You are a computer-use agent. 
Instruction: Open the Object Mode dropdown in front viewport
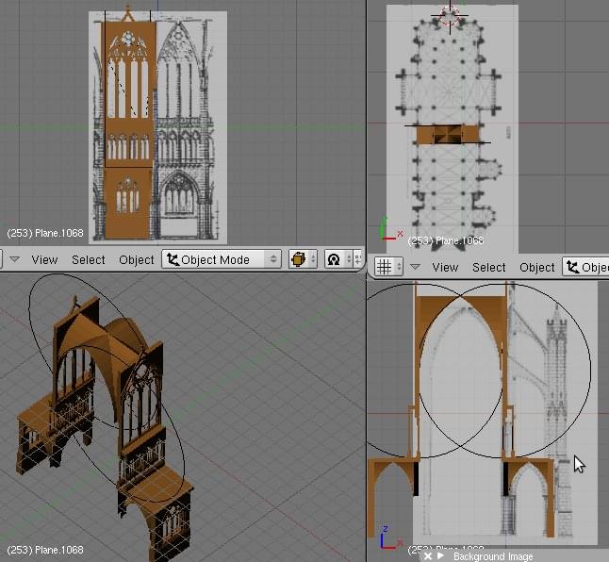click(222, 259)
